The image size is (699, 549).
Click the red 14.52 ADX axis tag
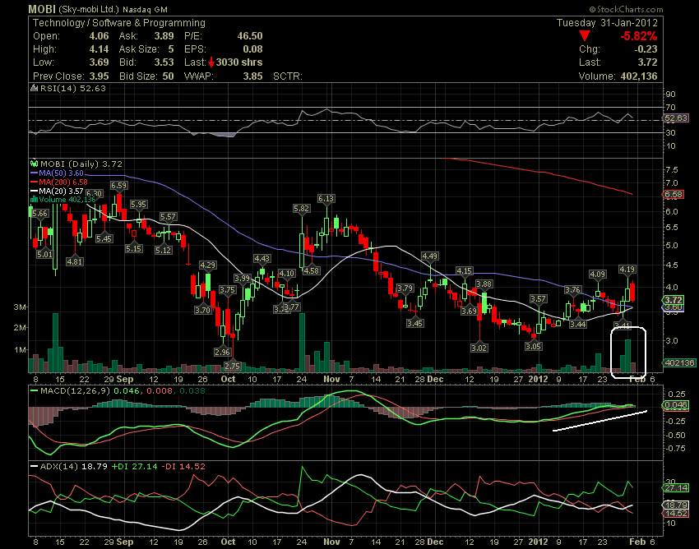[676, 514]
